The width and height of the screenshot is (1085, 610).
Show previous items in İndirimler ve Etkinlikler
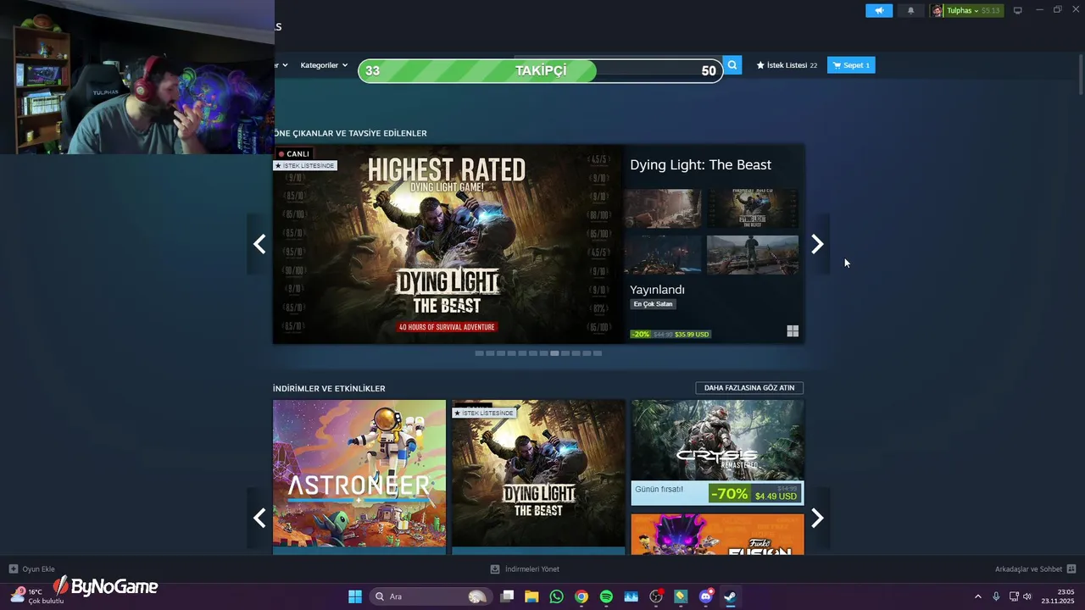coord(259,518)
